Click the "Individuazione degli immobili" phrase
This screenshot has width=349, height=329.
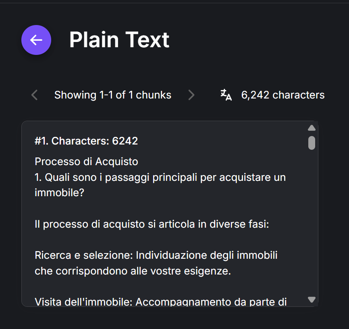[x=206, y=256]
